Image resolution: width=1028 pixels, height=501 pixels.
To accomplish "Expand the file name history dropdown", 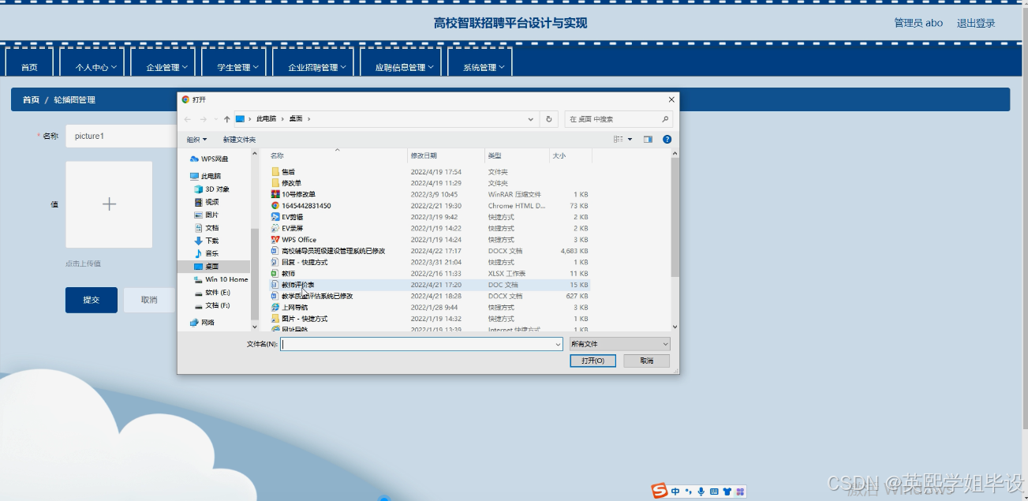I will (x=558, y=344).
